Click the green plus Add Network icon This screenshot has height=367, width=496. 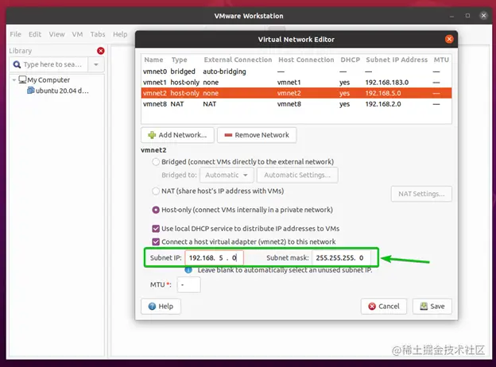point(152,135)
